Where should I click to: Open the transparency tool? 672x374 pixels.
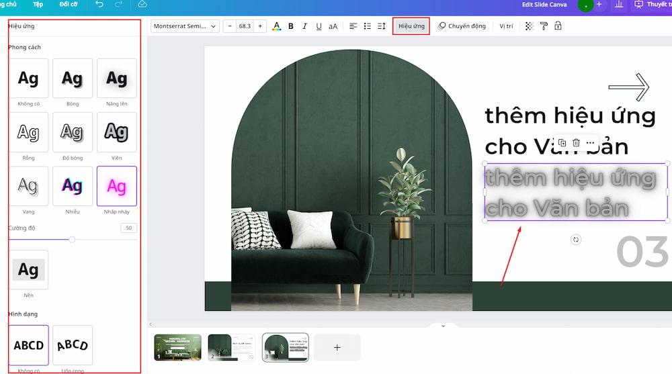click(530, 26)
